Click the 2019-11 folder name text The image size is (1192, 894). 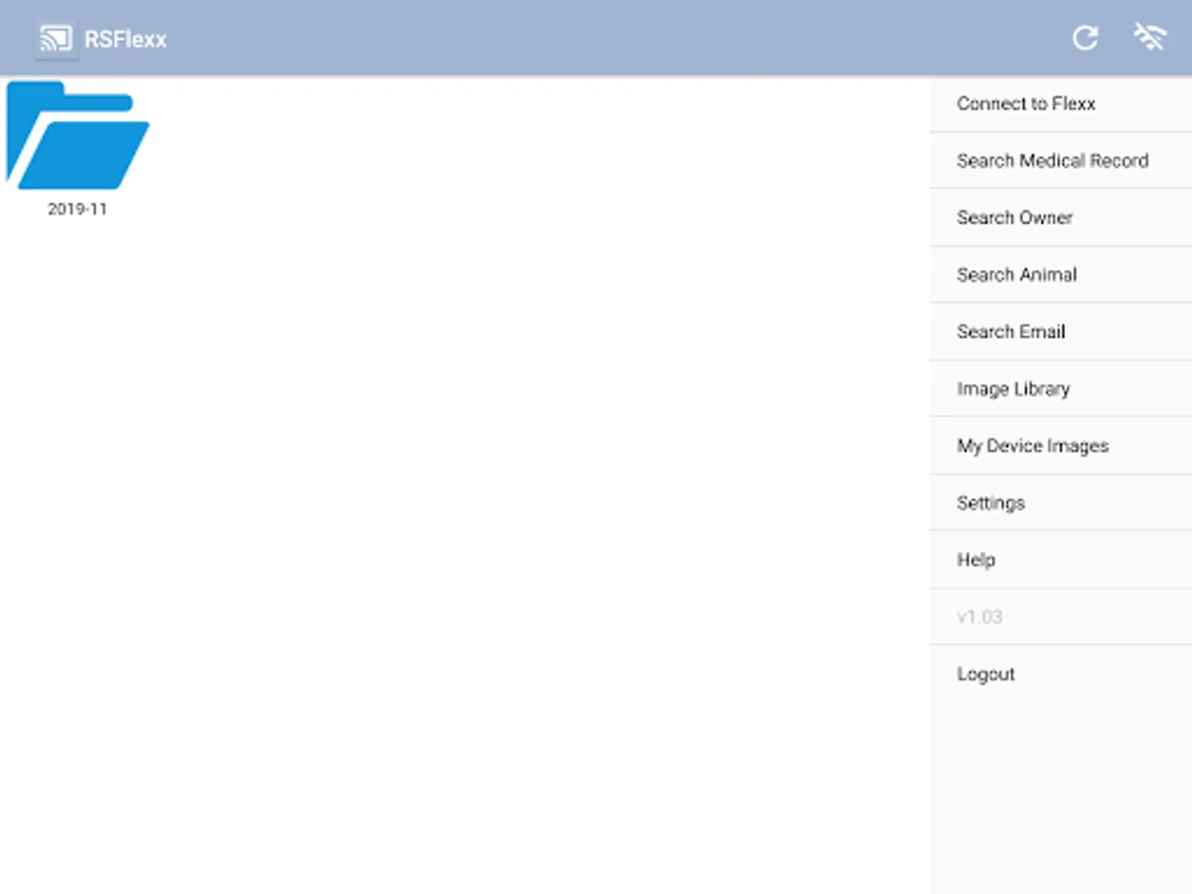(77, 210)
